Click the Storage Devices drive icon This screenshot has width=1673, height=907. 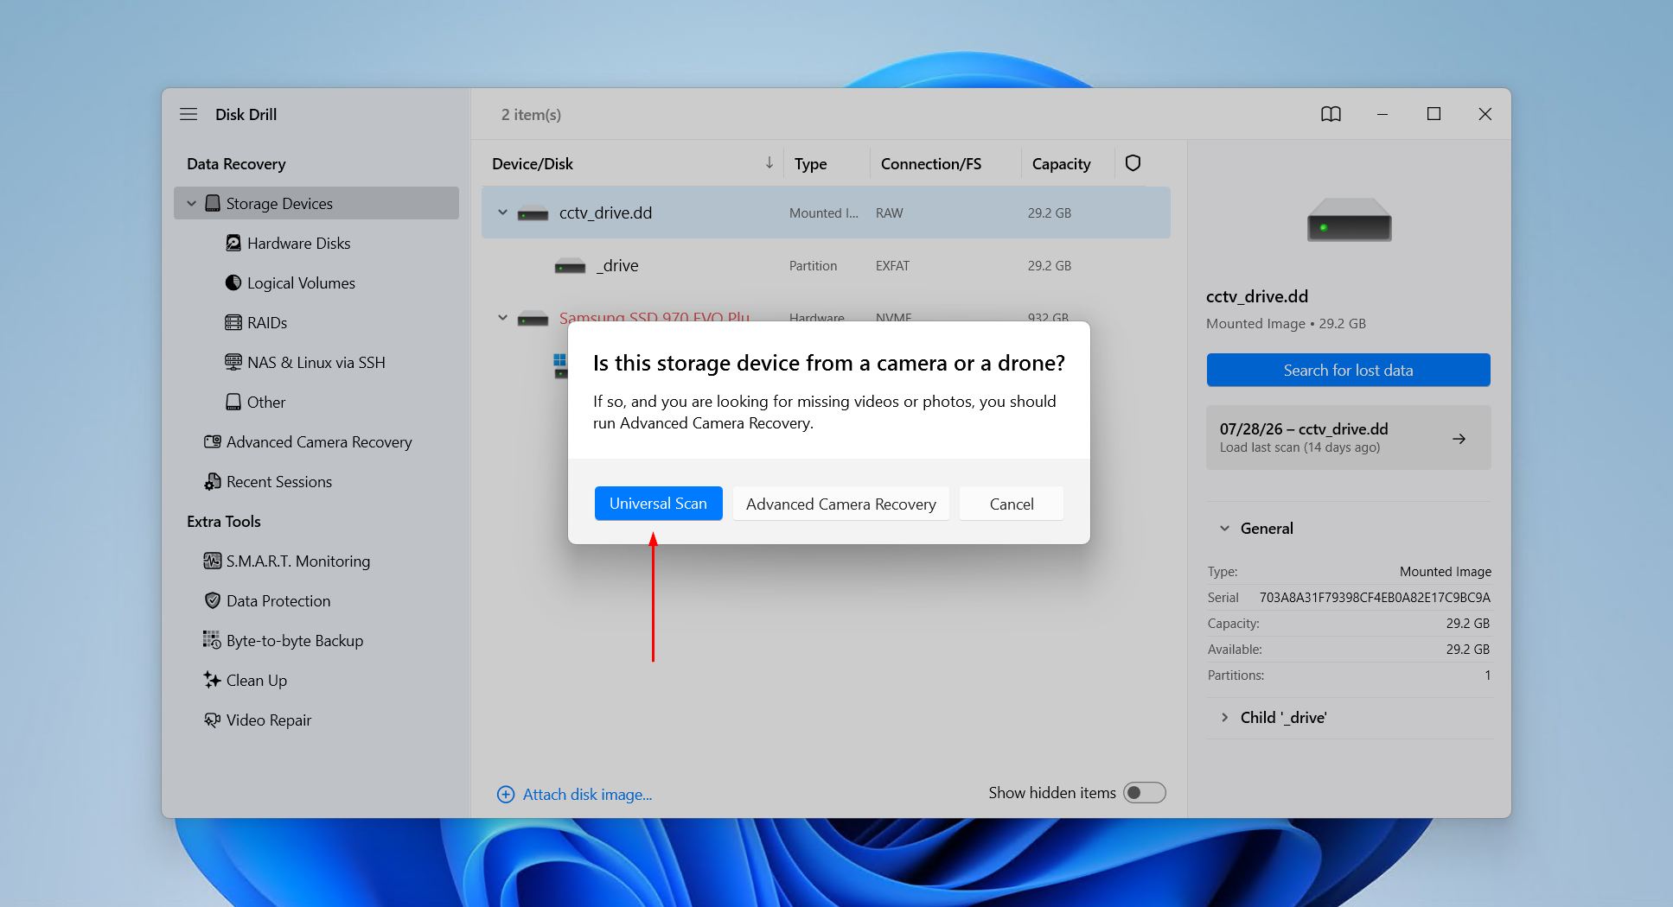[x=213, y=203]
